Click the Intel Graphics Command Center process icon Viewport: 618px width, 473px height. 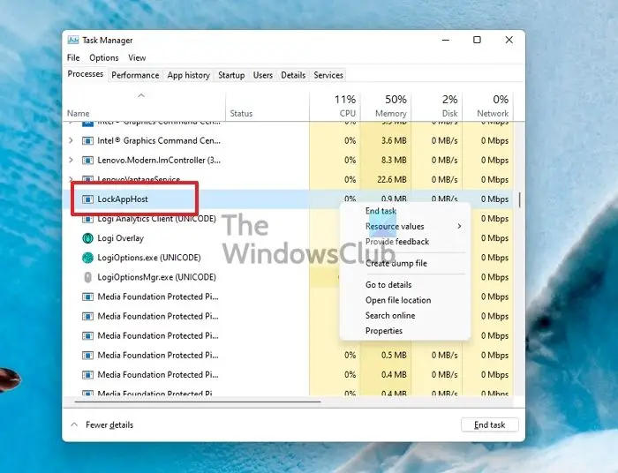[x=87, y=140]
